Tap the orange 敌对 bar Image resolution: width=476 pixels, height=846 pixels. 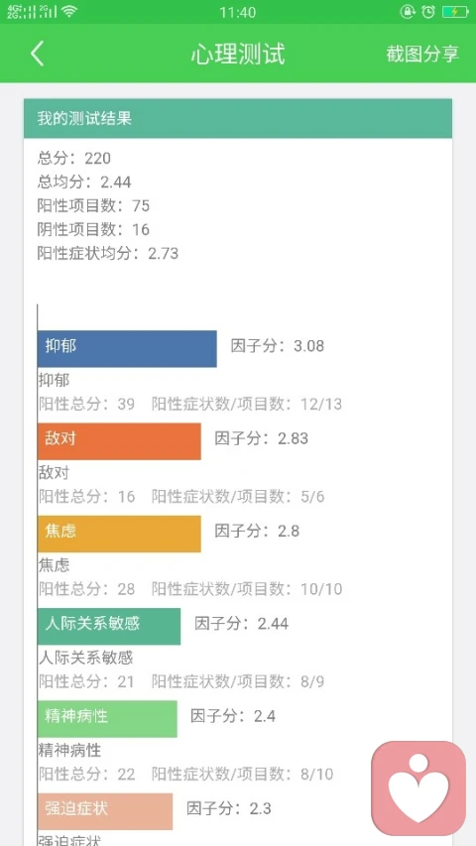[119, 441]
